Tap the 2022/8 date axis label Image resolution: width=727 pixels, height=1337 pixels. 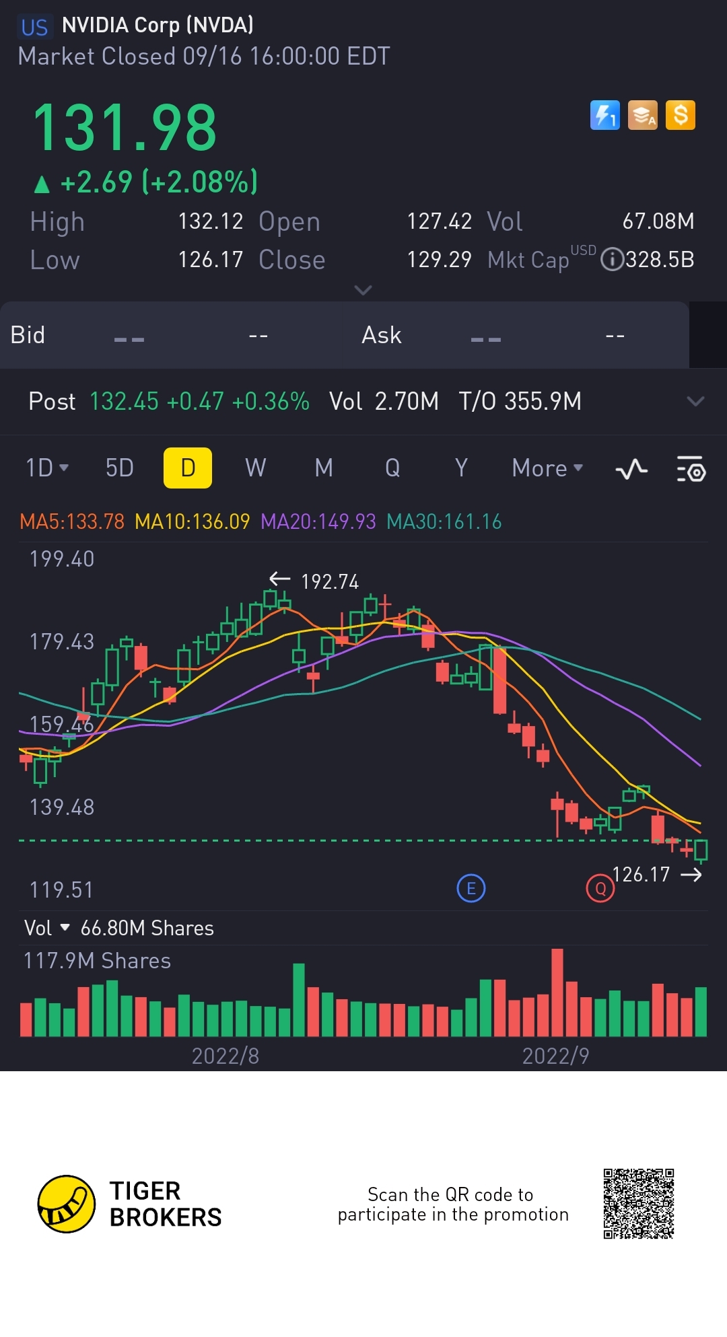[226, 1056]
